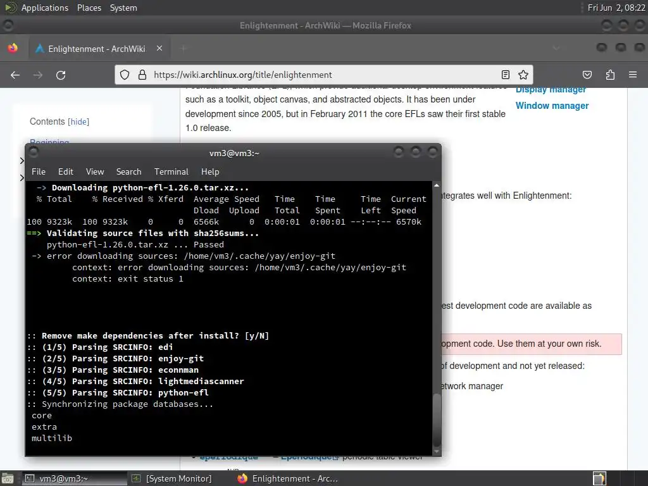Close the Enlightenment - ArchWiki tab
648x486 pixels.
coord(159,48)
